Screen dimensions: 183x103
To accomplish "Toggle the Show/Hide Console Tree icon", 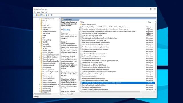I will click(x=41, y=15).
